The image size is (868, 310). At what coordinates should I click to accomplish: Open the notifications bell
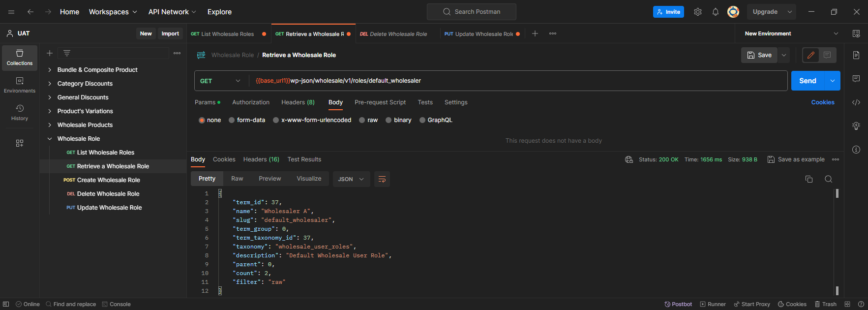716,12
